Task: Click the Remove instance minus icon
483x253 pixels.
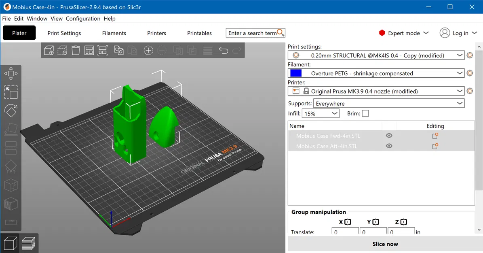Action: pos(162,50)
